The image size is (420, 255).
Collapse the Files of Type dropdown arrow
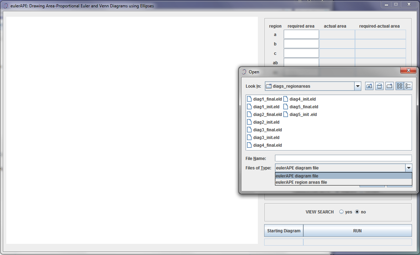[408, 168]
